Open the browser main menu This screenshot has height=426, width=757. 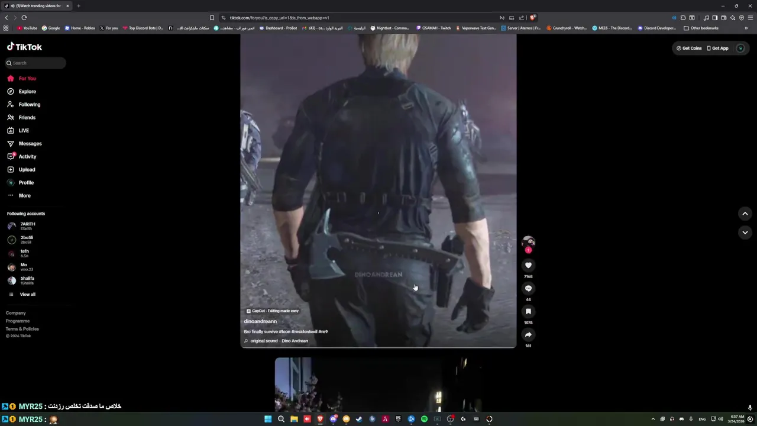pyautogui.click(x=750, y=18)
